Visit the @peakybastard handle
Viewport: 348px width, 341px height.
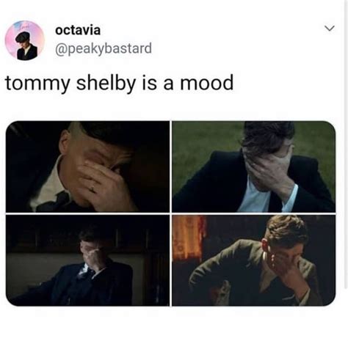[x=104, y=48]
